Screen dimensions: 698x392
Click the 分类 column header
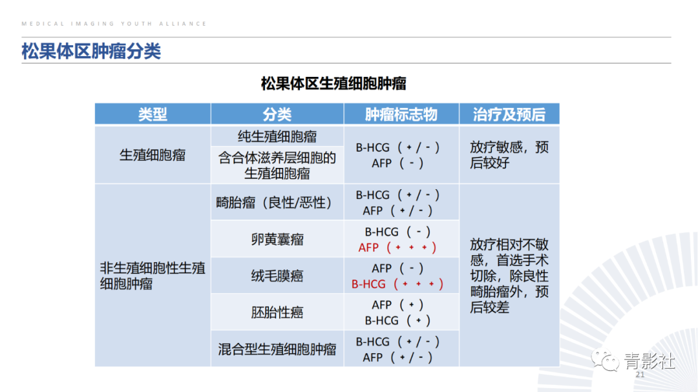277,114
